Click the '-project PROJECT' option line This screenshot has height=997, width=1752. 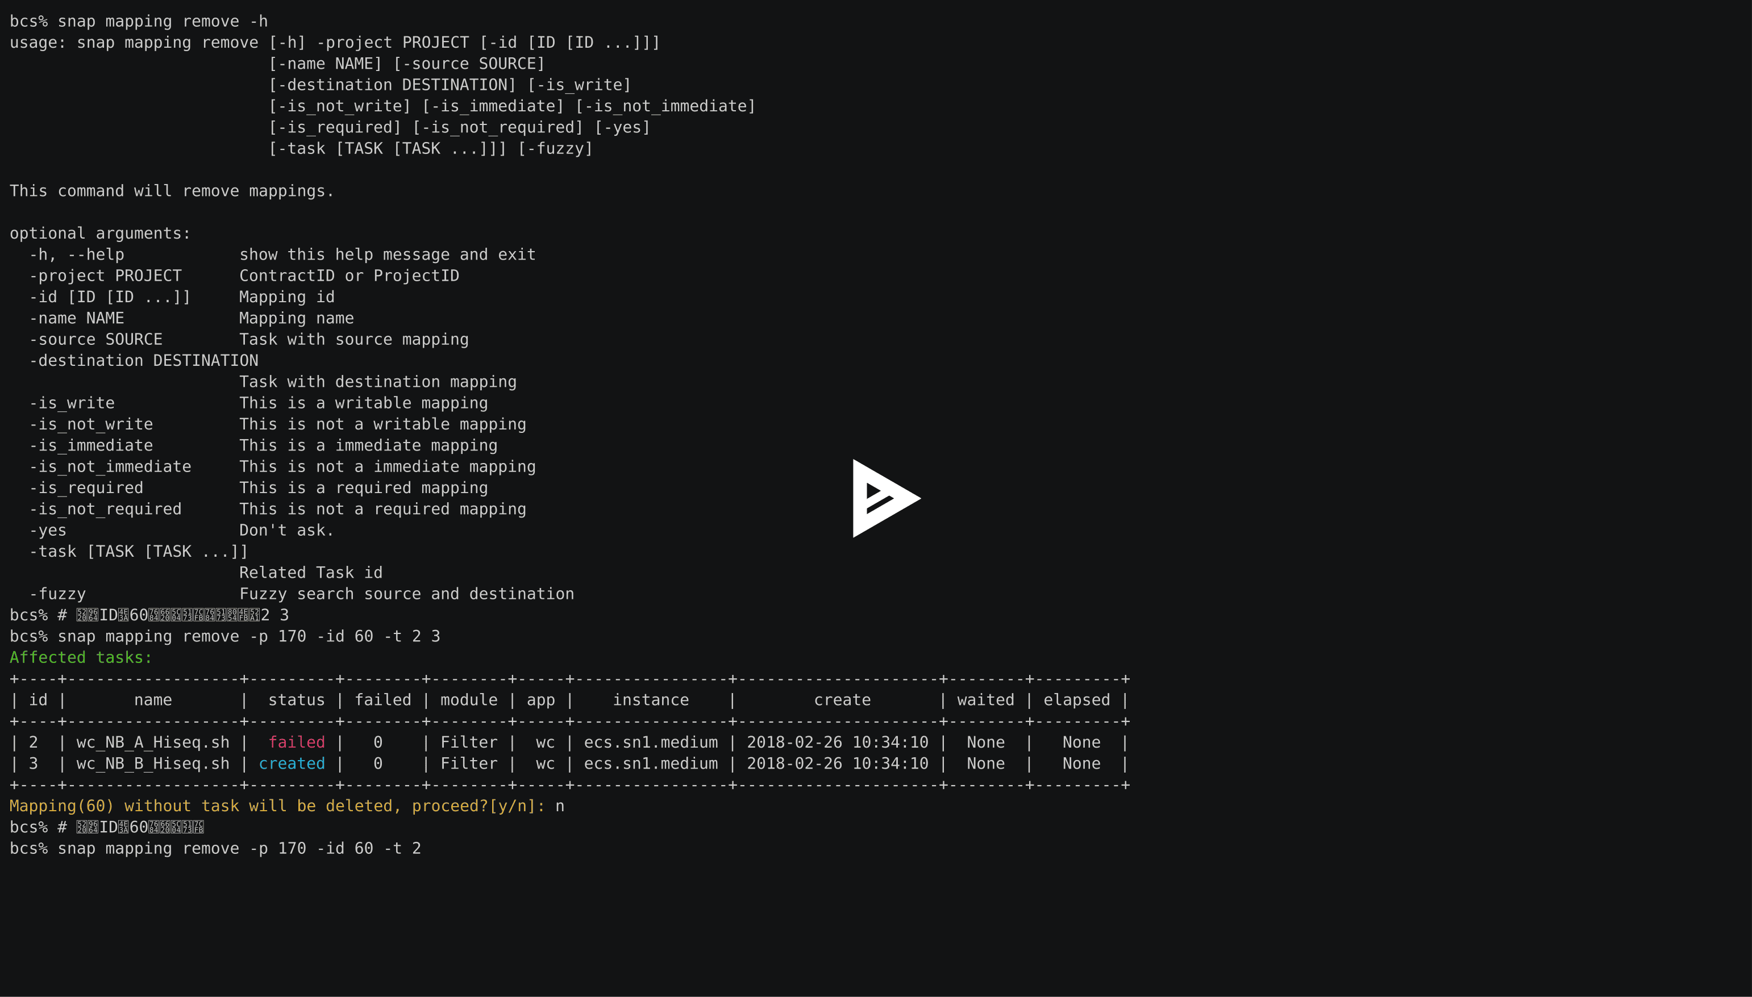click(244, 276)
